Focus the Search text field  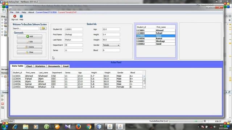[26, 29]
